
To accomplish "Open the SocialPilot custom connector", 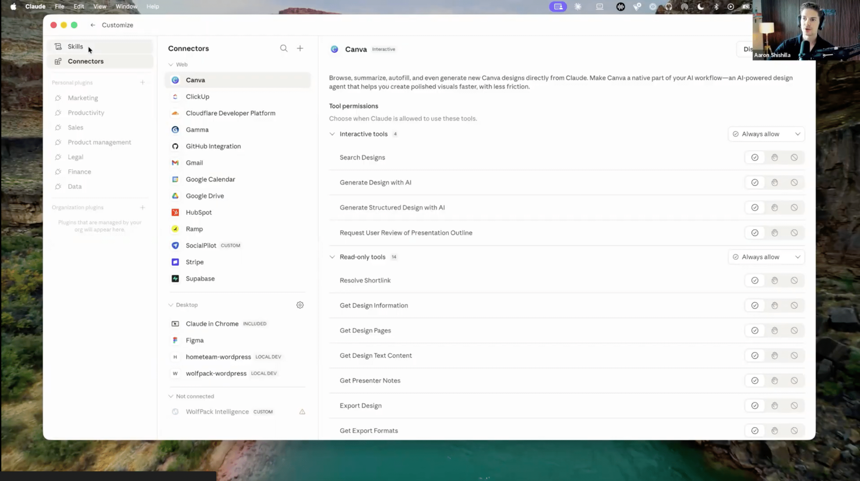I will click(238, 246).
